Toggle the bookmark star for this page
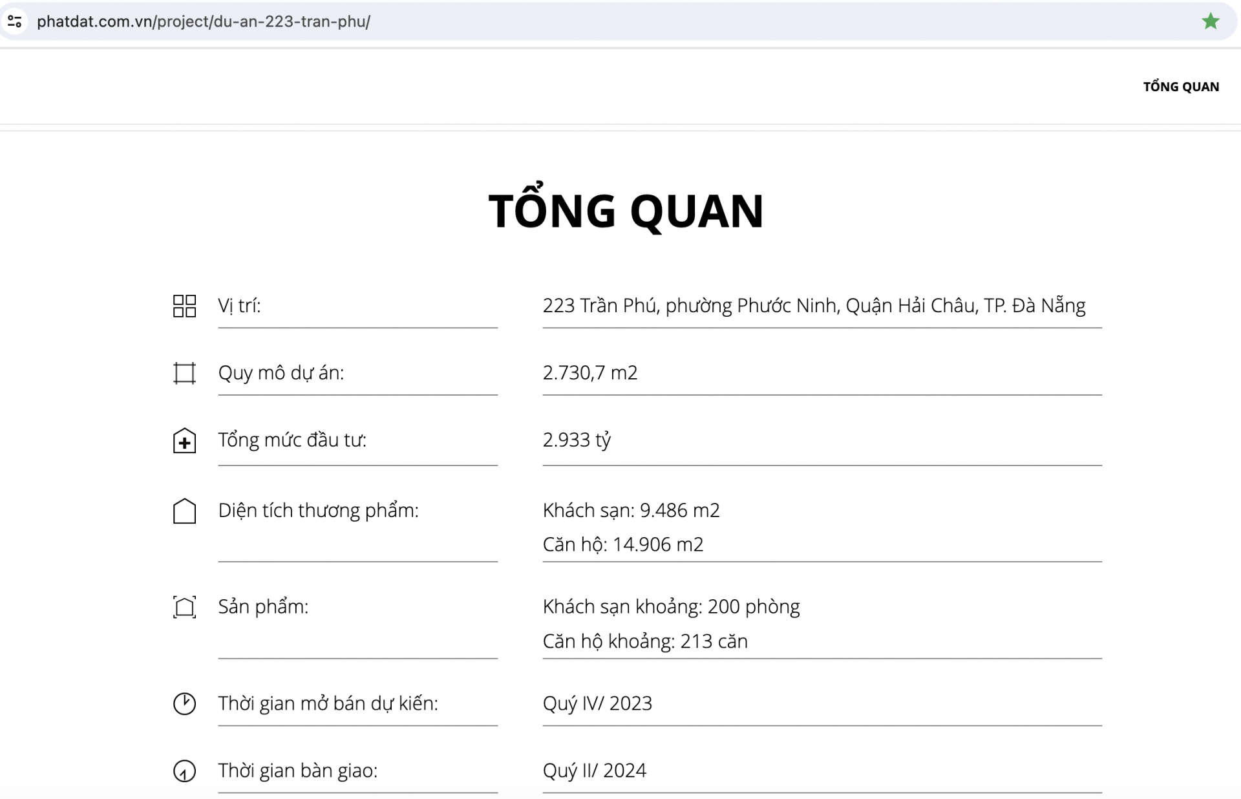This screenshot has width=1241, height=799. pos(1211,21)
